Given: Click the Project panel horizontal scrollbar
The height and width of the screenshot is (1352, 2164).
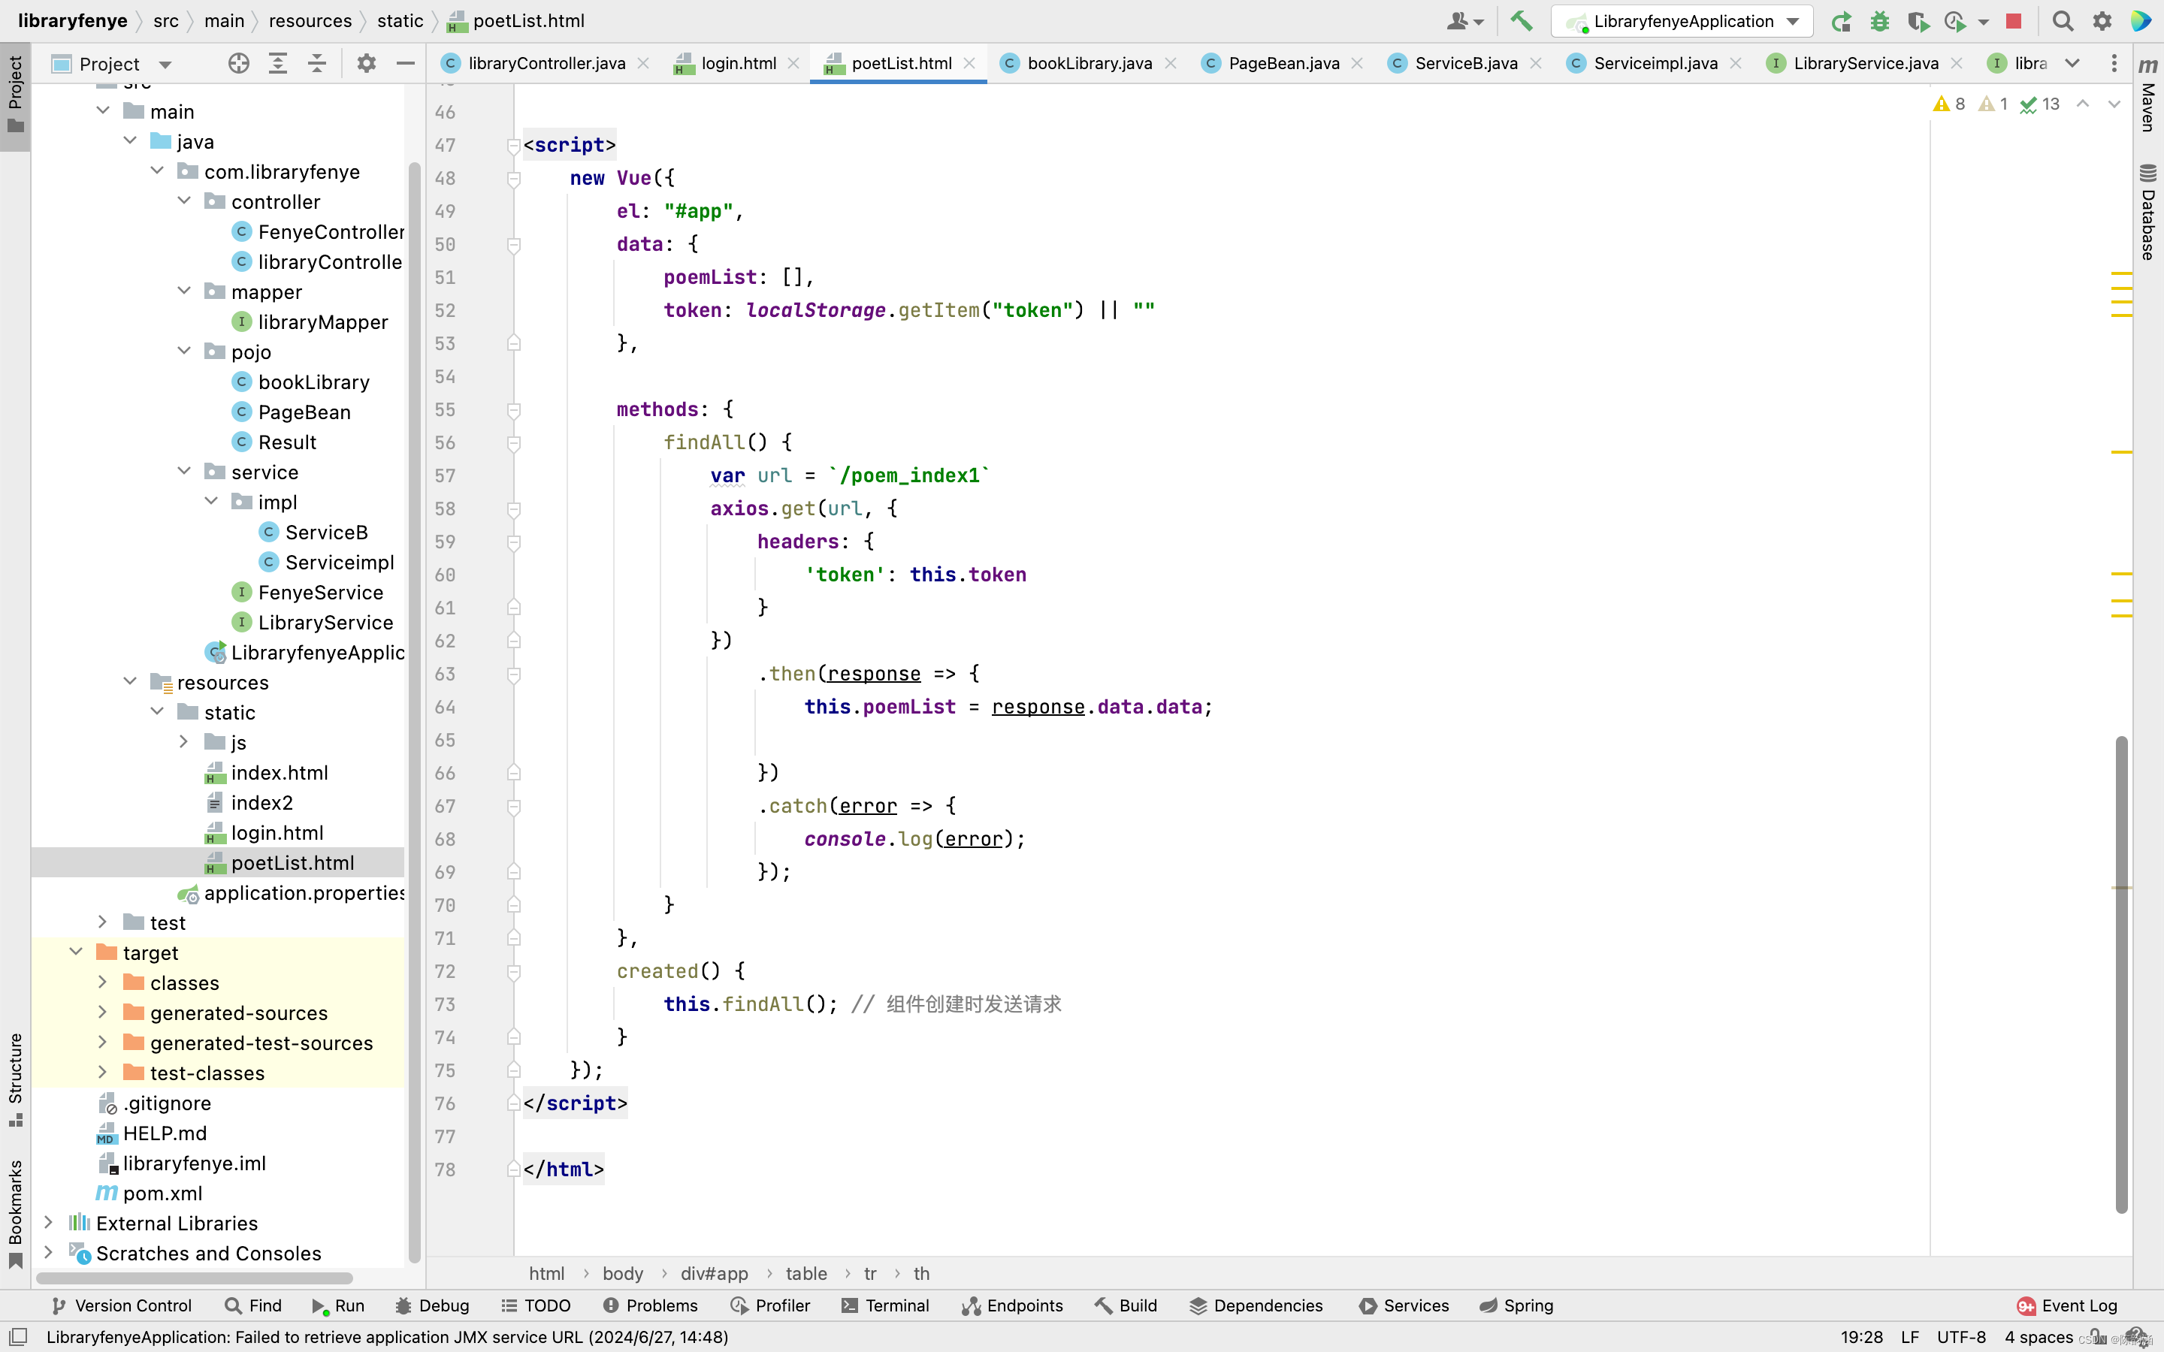Looking at the screenshot, I should tap(195, 1278).
